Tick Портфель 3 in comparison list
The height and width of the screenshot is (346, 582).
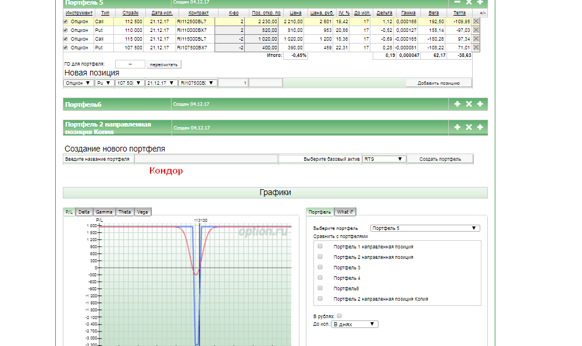coord(320,267)
